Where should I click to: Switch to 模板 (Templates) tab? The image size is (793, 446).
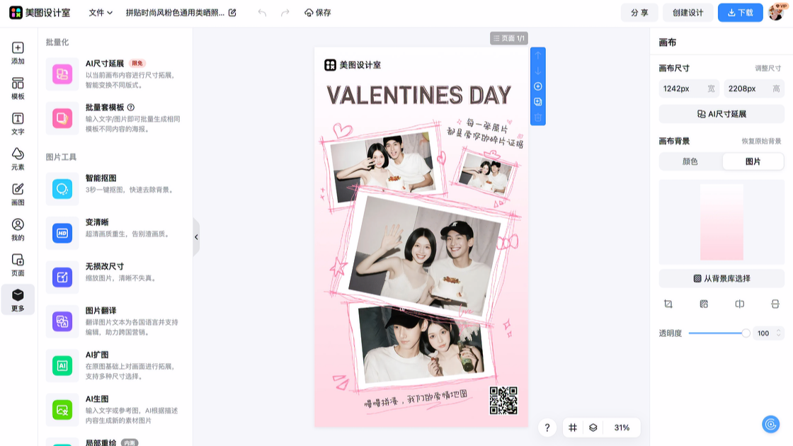pos(18,88)
